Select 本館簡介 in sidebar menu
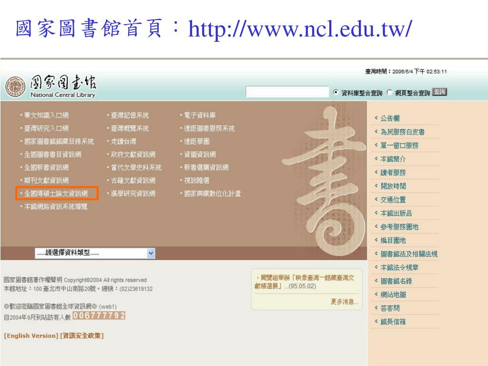 click(x=393, y=159)
